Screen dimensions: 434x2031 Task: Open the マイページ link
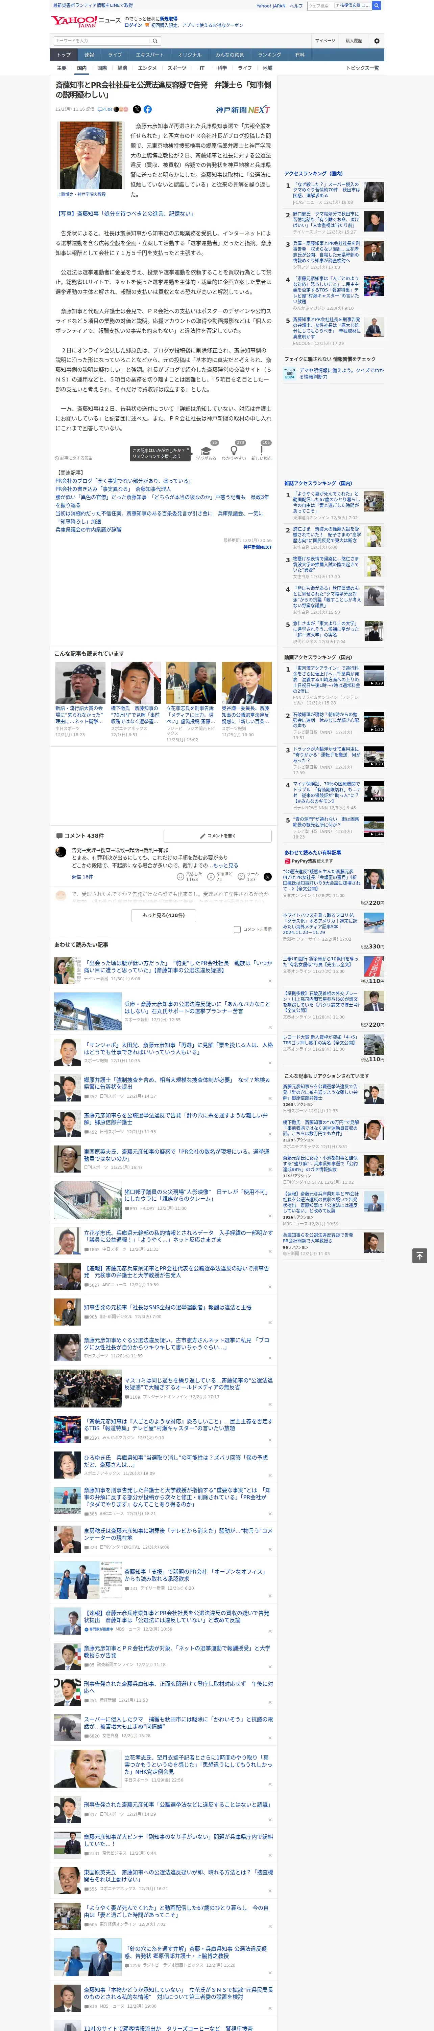pyautogui.click(x=325, y=41)
